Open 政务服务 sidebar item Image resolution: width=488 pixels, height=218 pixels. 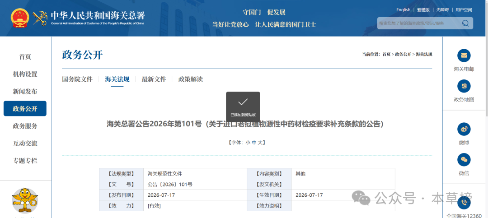(25, 126)
